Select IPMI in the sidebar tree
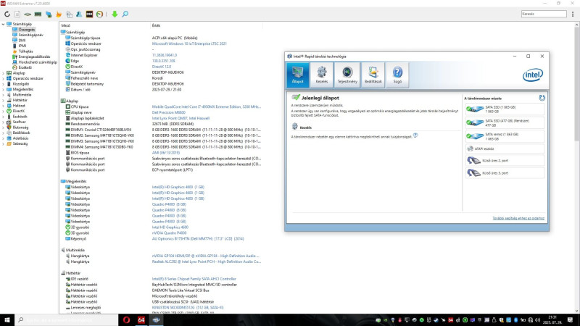 [22, 46]
